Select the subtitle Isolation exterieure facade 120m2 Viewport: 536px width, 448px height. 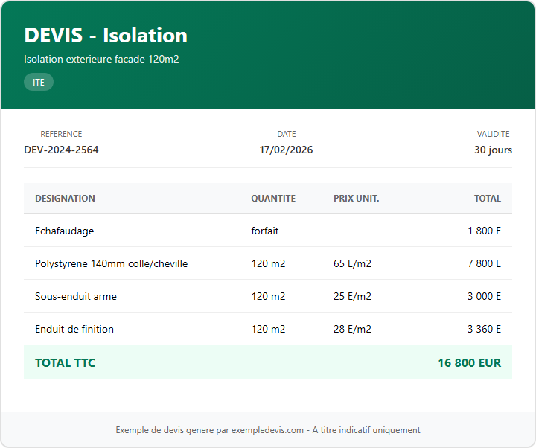tap(101, 59)
